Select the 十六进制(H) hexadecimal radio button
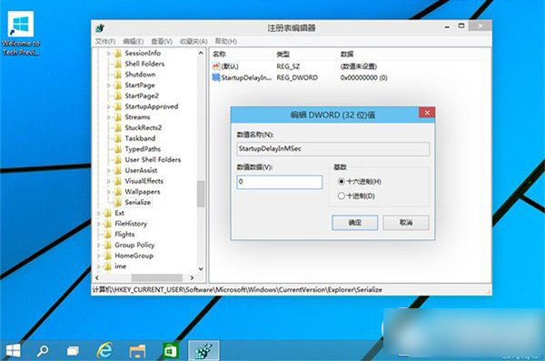The image size is (545, 361). click(342, 181)
